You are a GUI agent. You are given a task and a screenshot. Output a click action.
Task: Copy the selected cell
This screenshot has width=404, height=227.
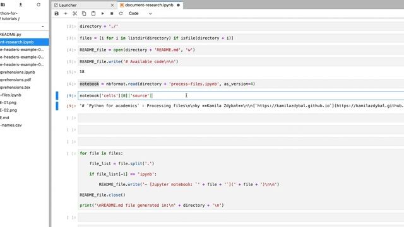pyautogui.click(x=84, y=13)
